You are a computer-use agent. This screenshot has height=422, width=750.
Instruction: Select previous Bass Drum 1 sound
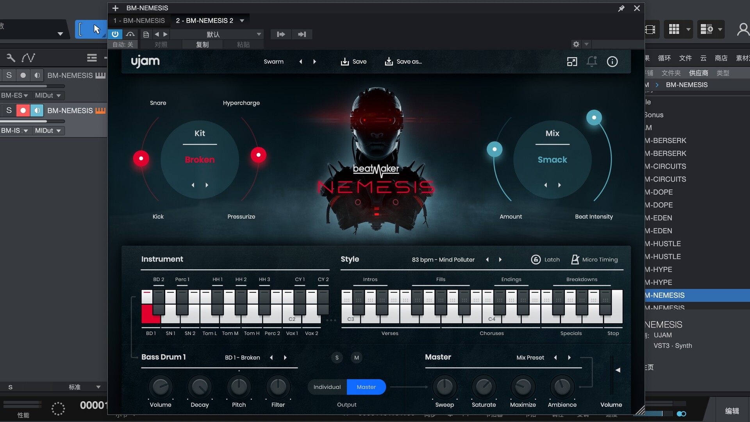click(x=271, y=358)
